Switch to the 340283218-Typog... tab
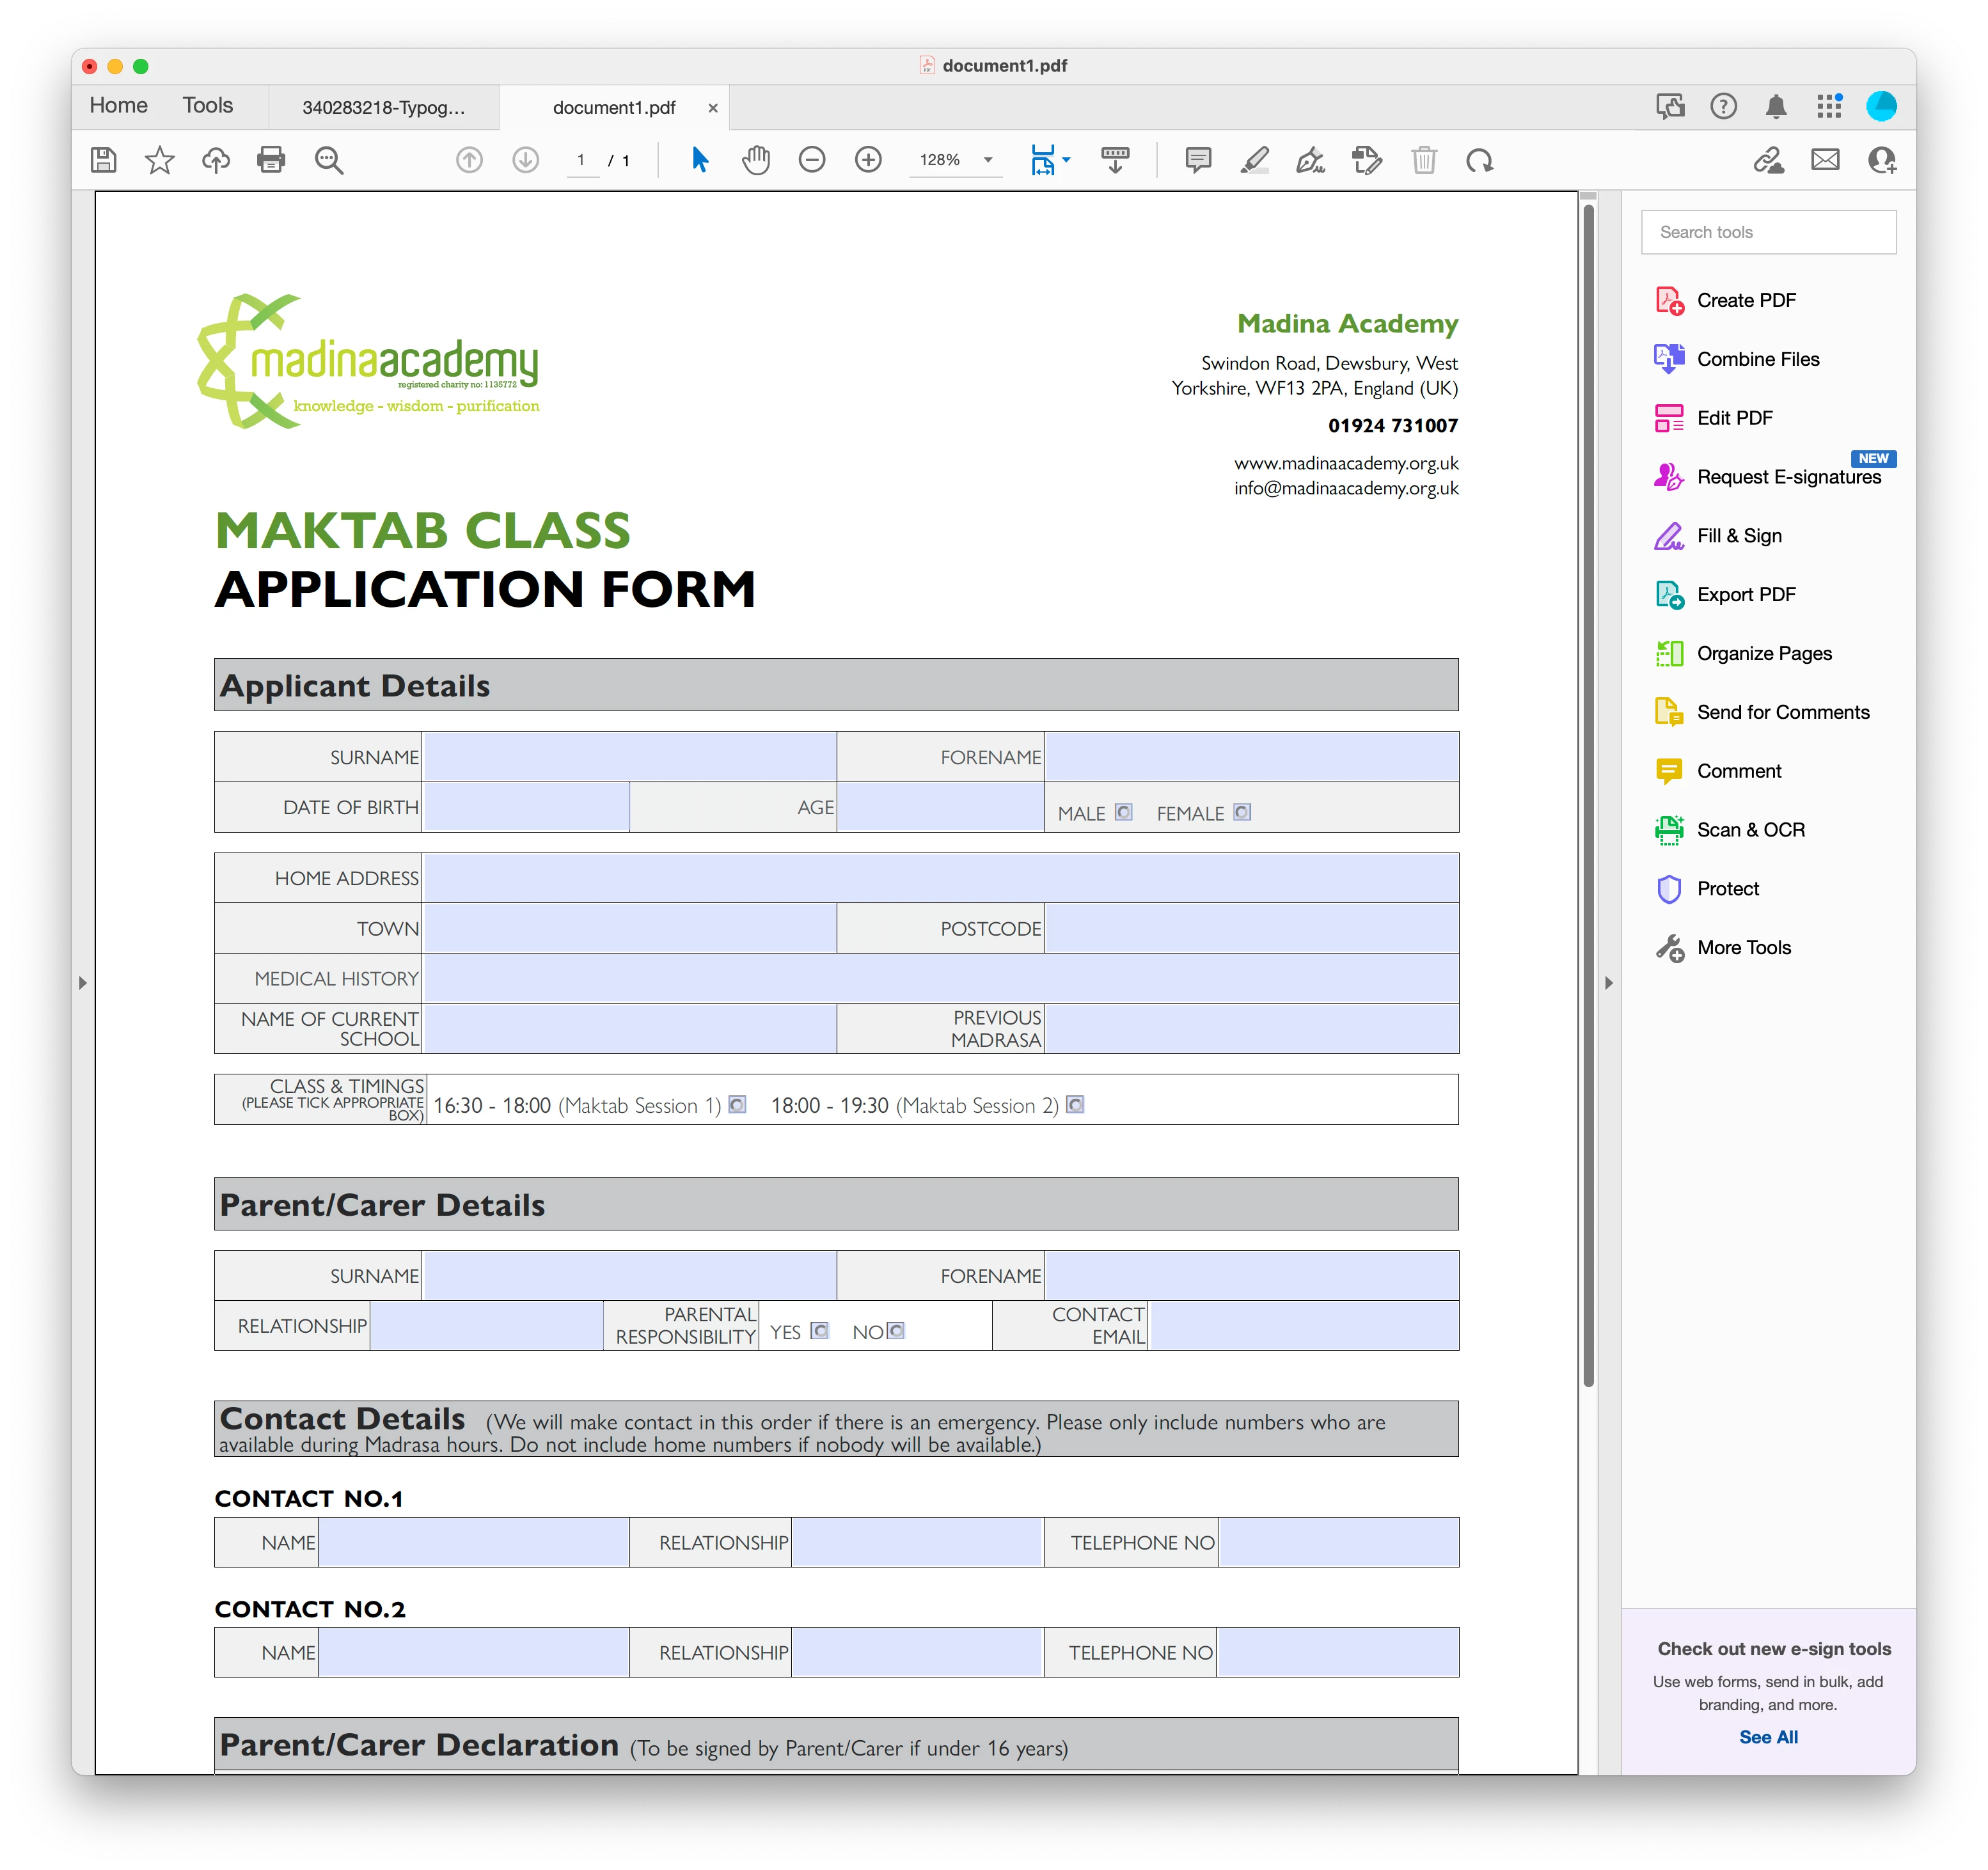This screenshot has width=1988, height=1870. click(383, 108)
